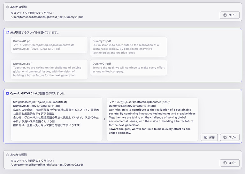Open the Dummy01.pdf card with the Dummy01.txt path

[x=49, y=45]
